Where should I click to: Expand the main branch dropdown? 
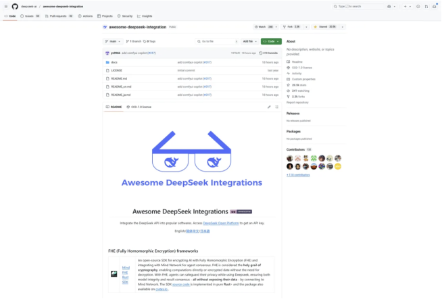[x=113, y=41]
